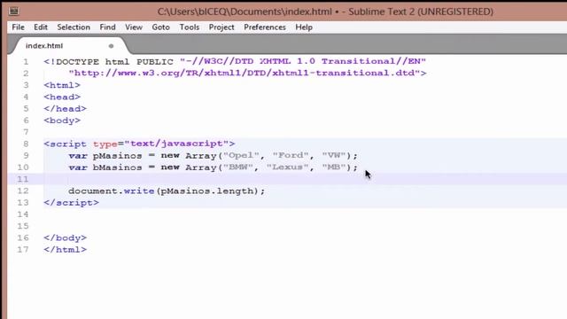Open the Find menu
The width and height of the screenshot is (567, 319).
pyautogui.click(x=107, y=27)
